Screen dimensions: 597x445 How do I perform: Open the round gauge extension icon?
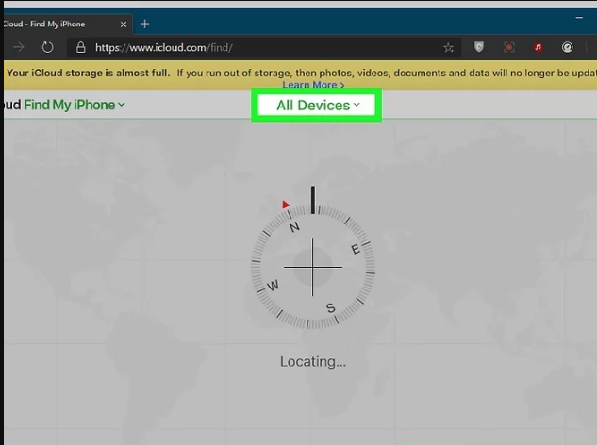point(568,47)
